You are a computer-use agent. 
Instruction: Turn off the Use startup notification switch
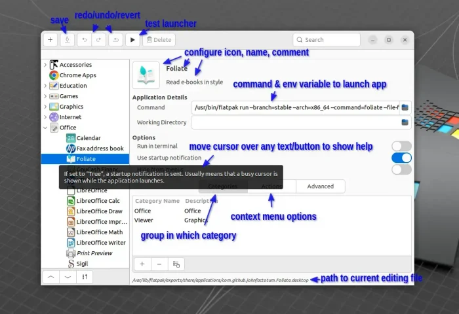coord(401,158)
